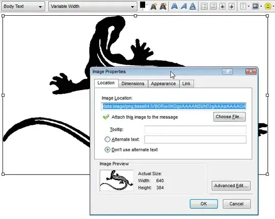Select Don't use alternate text option
Viewport: 275px width, 219px height.
[107, 150]
